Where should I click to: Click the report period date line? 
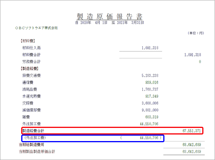coord(110,22)
